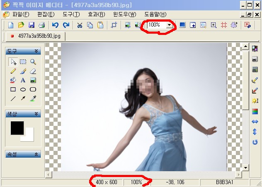Viewport: 262px width, 187px height.
Task: Click the -38, 106 coordinates in status bar
Action: pyautogui.click(x=175, y=182)
